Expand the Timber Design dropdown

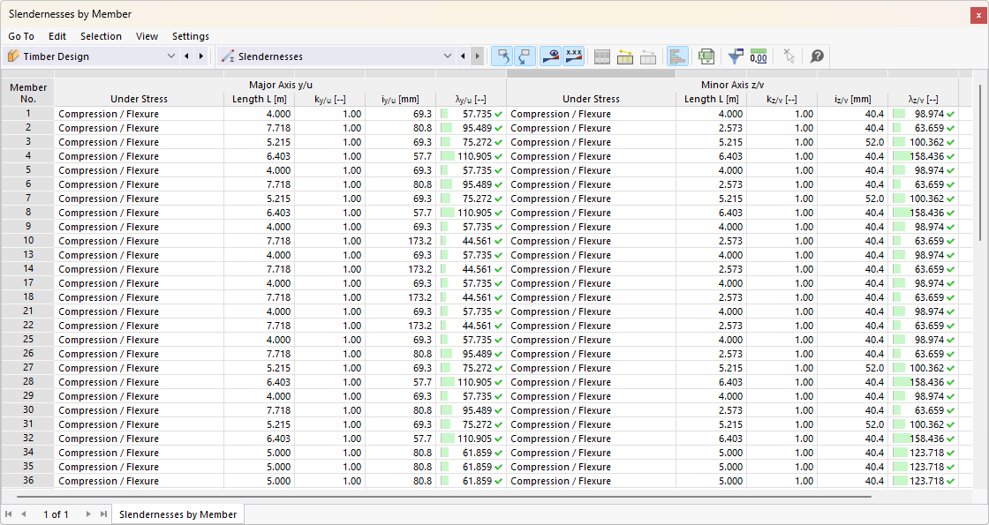click(171, 56)
